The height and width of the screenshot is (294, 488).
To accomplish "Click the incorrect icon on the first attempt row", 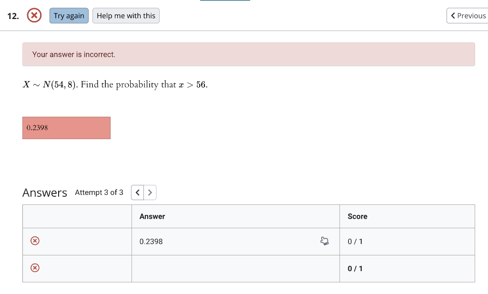I will (x=34, y=241).
